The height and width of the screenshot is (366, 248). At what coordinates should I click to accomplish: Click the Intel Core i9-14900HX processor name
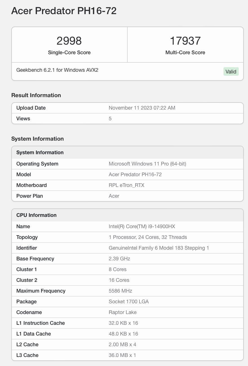142,226
